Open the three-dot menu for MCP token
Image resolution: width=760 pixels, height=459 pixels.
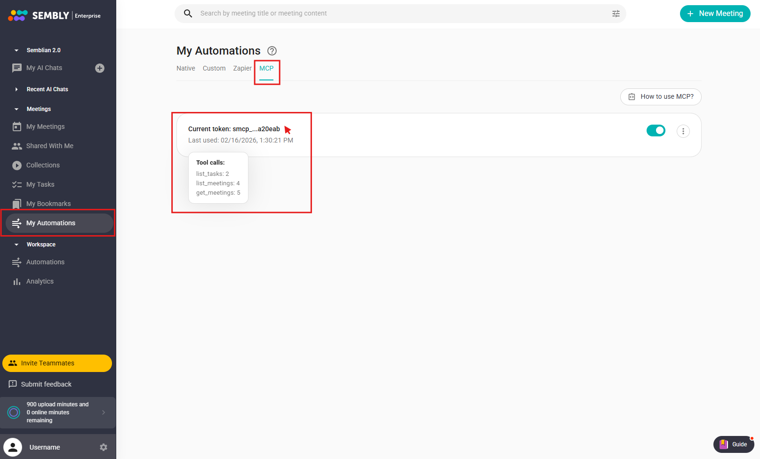click(683, 131)
